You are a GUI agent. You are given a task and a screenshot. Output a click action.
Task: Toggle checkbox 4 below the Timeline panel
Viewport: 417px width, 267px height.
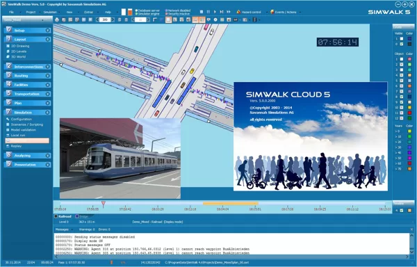(x=402, y=211)
